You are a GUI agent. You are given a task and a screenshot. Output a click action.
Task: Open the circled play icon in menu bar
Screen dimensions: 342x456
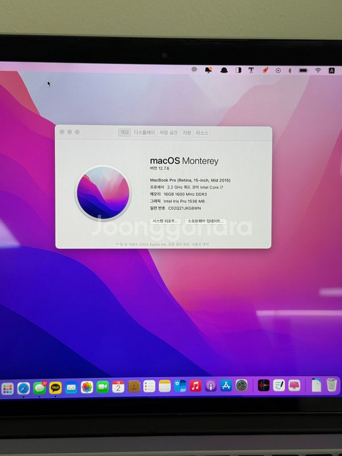coord(278,70)
